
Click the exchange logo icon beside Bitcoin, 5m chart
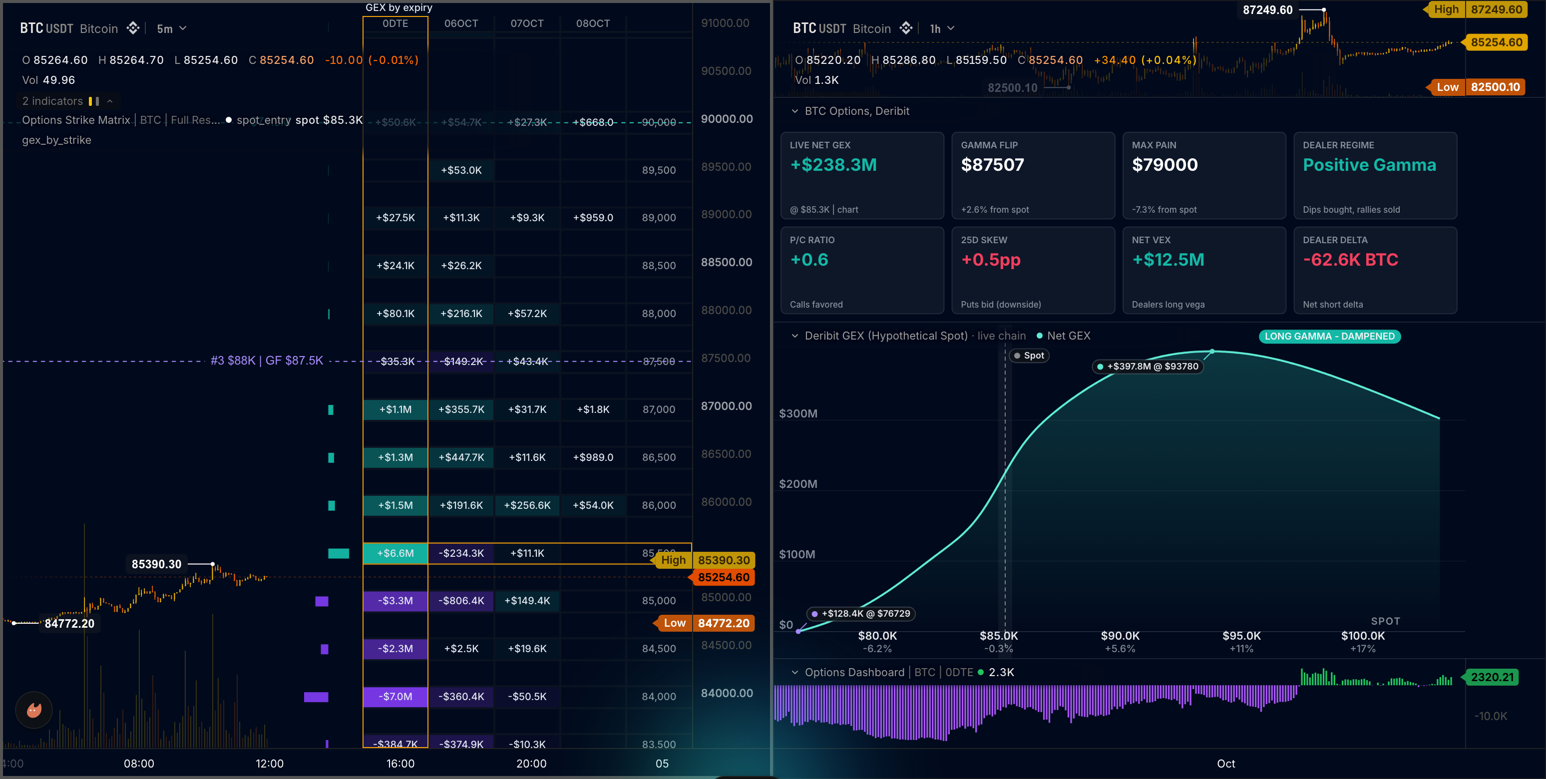[133, 28]
